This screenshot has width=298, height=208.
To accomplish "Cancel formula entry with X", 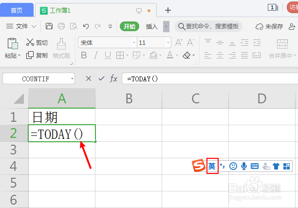I will click(x=89, y=78).
